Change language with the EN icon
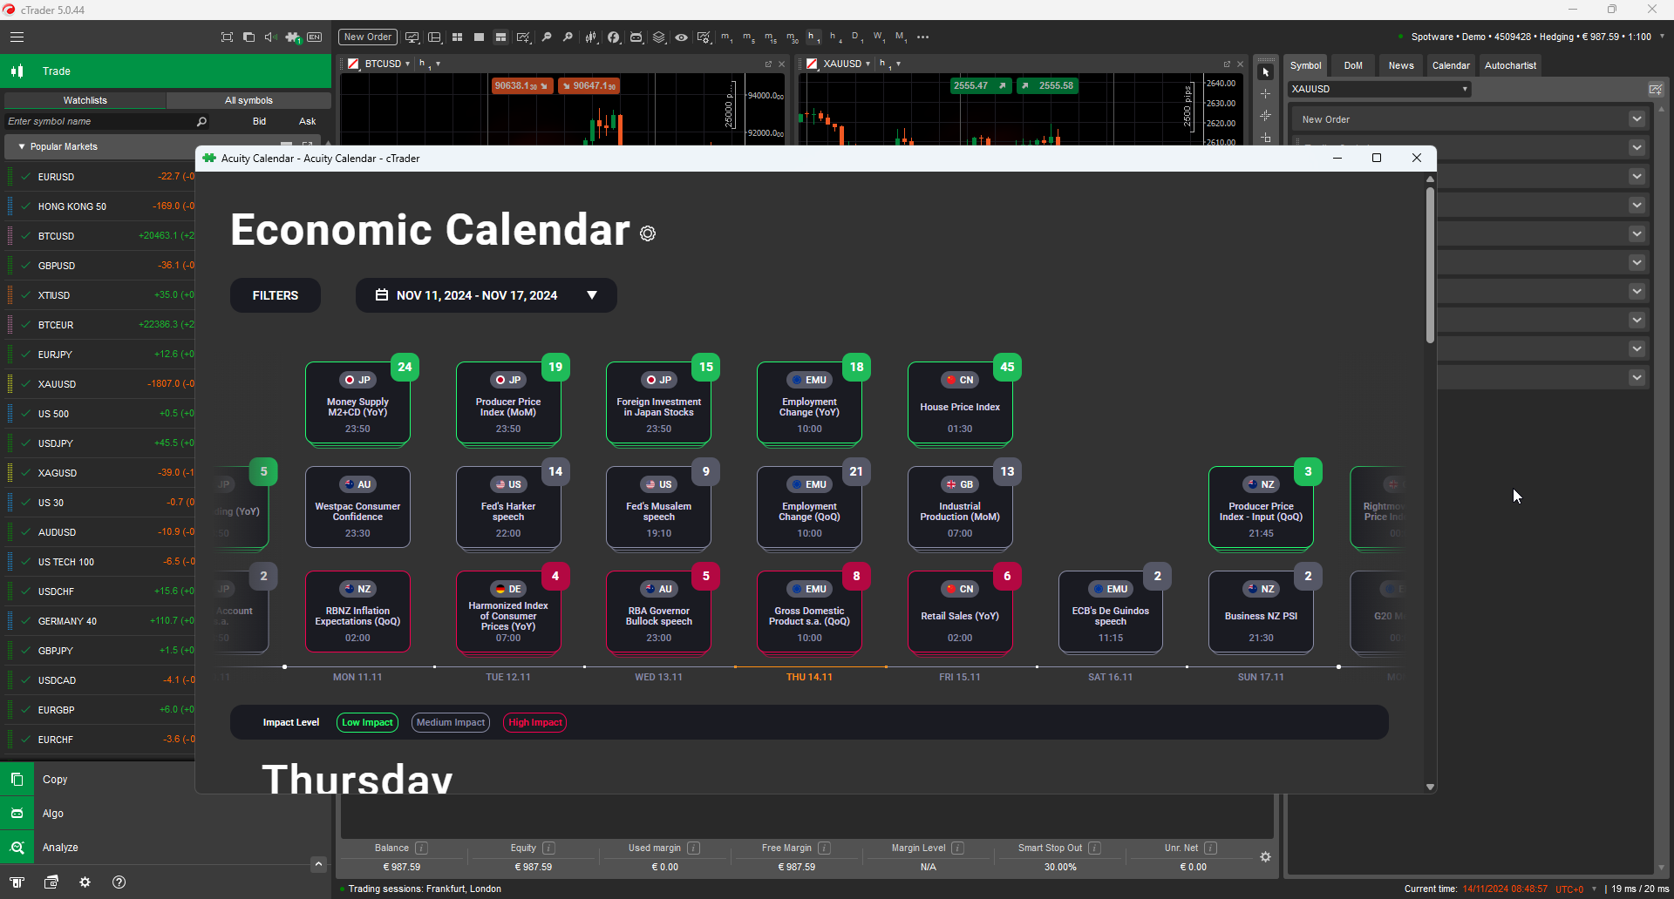Image resolution: width=1674 pixels, height=899 pixels. (x=315, y=37)
